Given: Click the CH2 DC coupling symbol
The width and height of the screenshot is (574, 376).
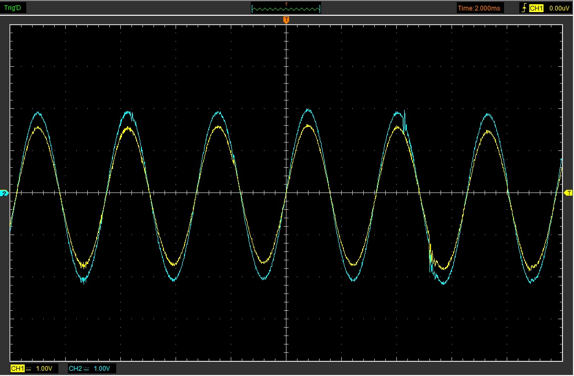Looking at the screenshot, I should (x=87, y=369).
